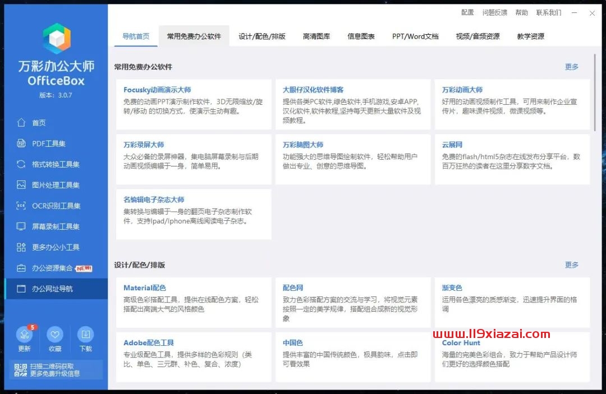Click the 屏幕录制工具集 label in sidebar
This screenshot has height=394, width=606.
[x=56, y=226]
